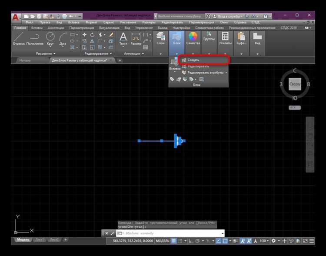Screen dimensions: 326x256
Task: Click the help question mark icon
Action: pyautogui.click(x=265, y=16)
